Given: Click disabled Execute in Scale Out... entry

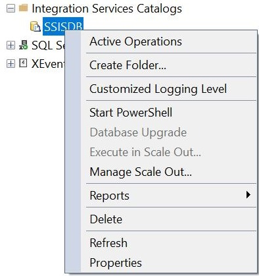Looking at the screenshot, I should (x=168, y=152).
